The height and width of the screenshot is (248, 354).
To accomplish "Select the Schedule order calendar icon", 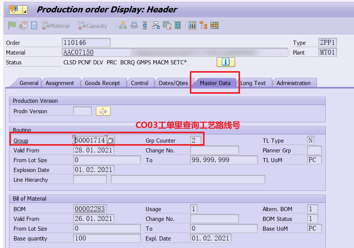I will pyautogui.click(x=23, y=25).
